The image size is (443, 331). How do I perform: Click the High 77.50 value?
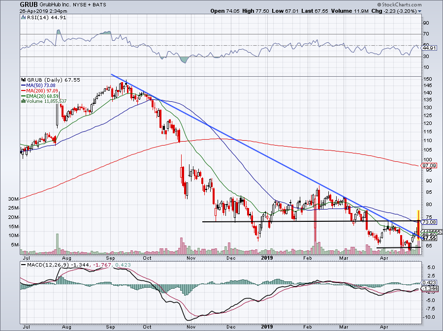[255, 11]
